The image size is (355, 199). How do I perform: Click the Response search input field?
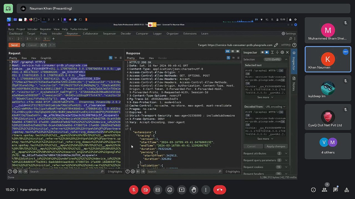(x=184, y=171)
